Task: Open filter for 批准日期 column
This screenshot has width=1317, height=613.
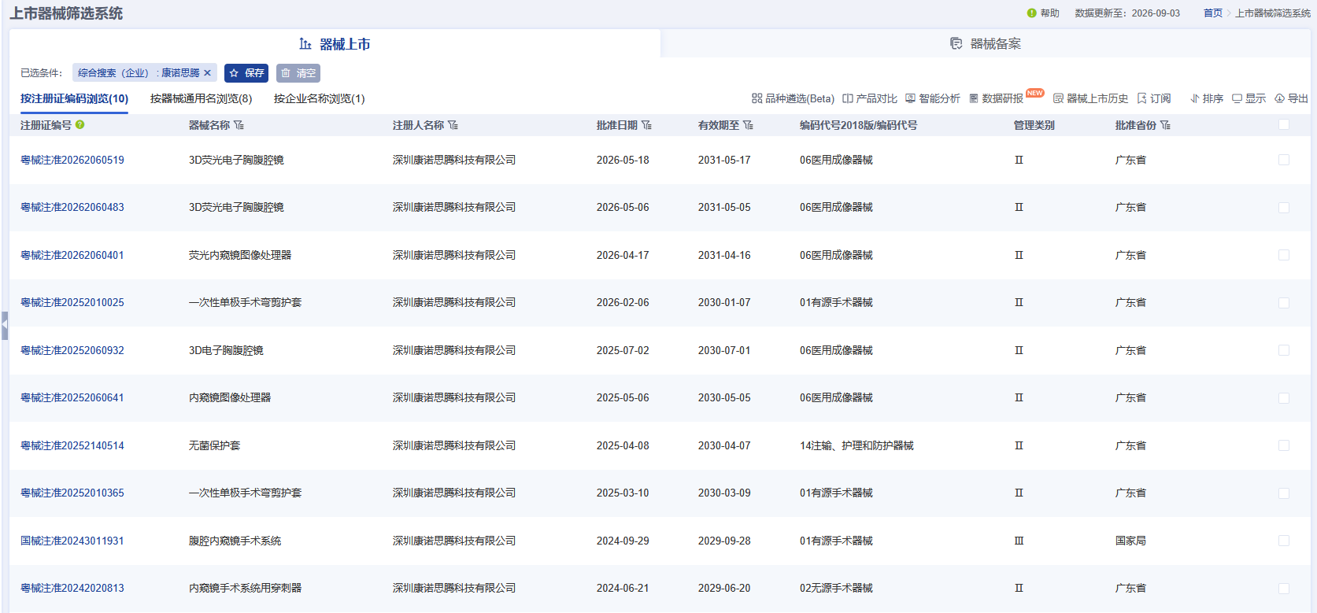Action: click(647, 125)
